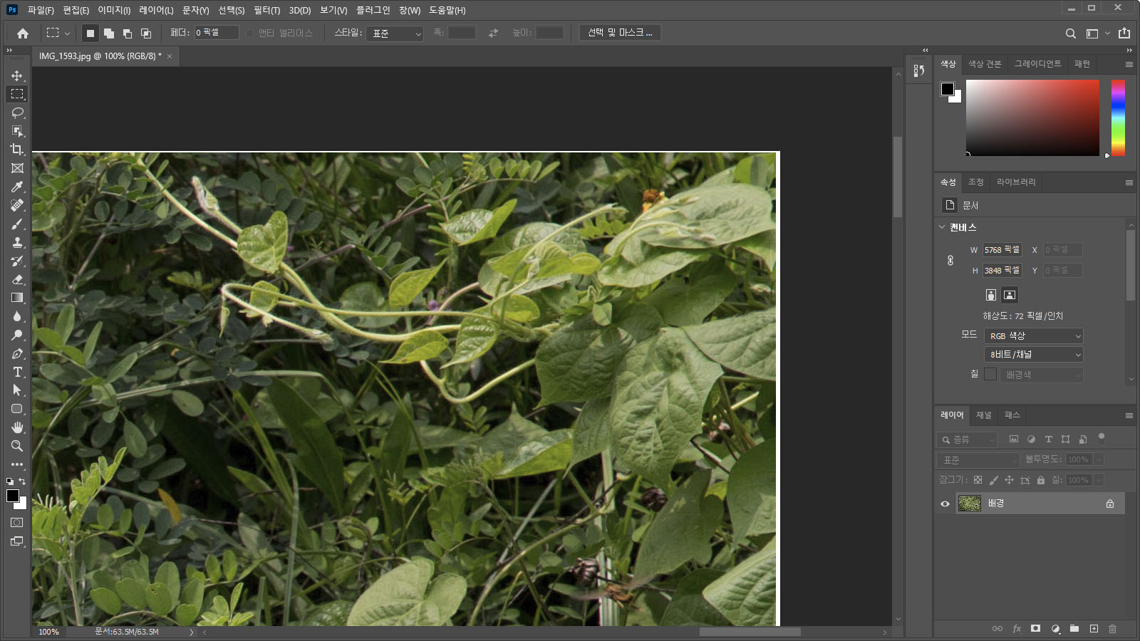Select the Lasso tool
The width and height of the screenshot is (1140, 641).
point(17,113)
